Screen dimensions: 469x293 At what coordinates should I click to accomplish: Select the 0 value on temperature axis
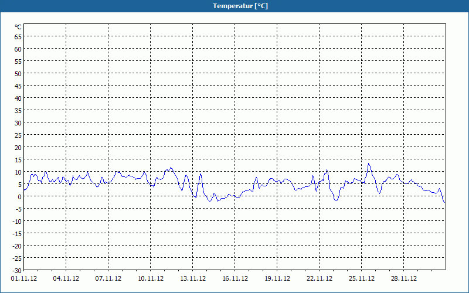point(20,197)
